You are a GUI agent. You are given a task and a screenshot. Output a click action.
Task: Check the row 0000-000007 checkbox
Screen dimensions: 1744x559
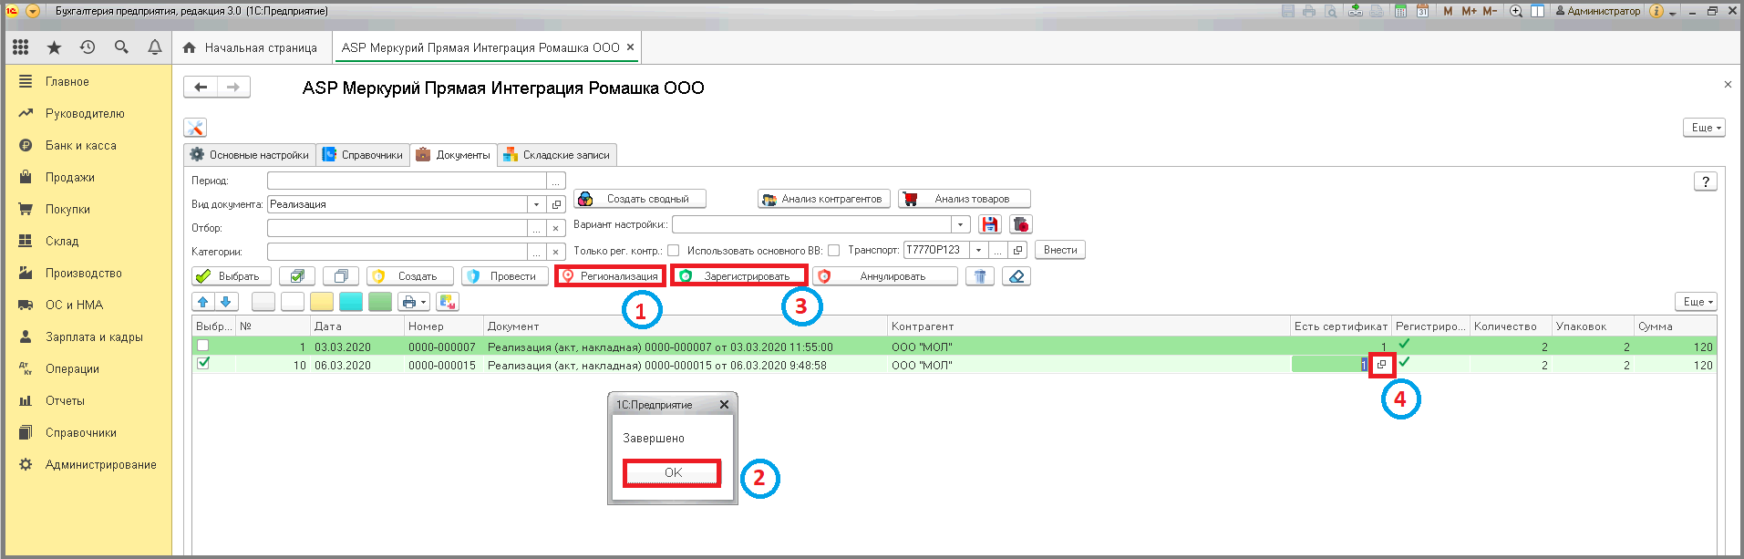point(203,346)
